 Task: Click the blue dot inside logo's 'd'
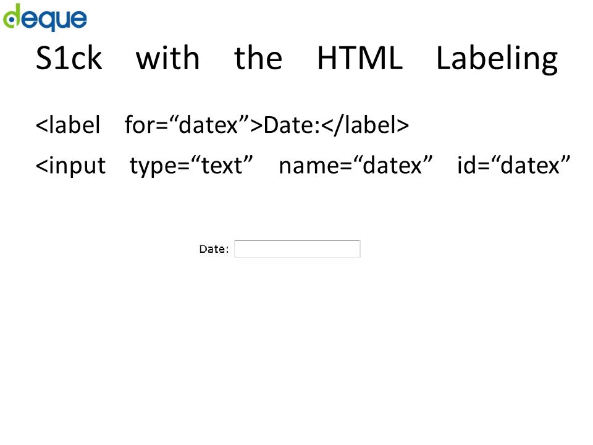point(11,20)
